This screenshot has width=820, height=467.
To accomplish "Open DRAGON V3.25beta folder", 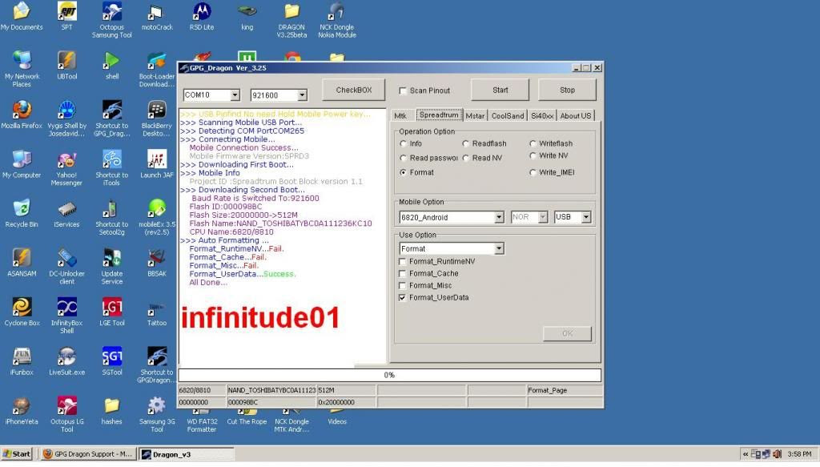I will pos(291,20).
